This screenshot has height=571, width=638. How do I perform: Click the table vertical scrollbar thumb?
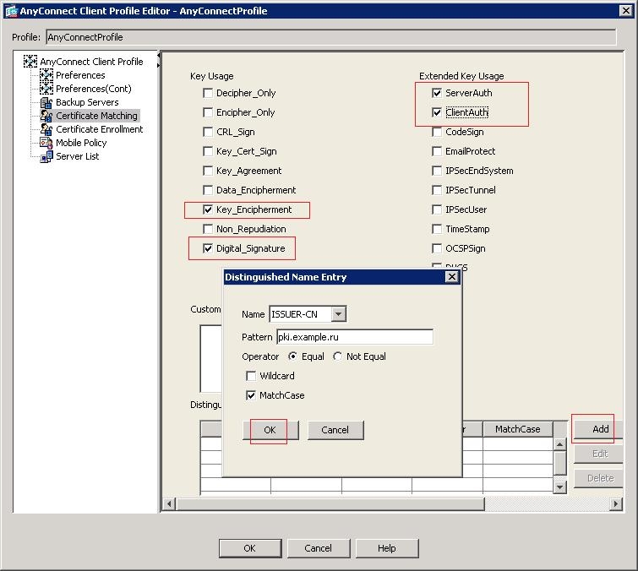pyautogui.click(x=560, y=463)
